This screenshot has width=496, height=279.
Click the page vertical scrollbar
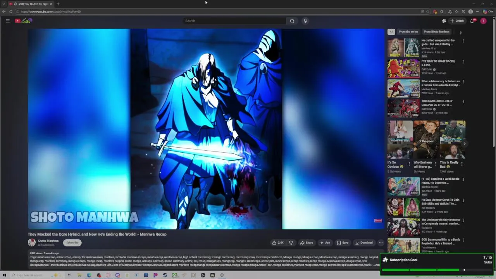(x=494, y=82)
